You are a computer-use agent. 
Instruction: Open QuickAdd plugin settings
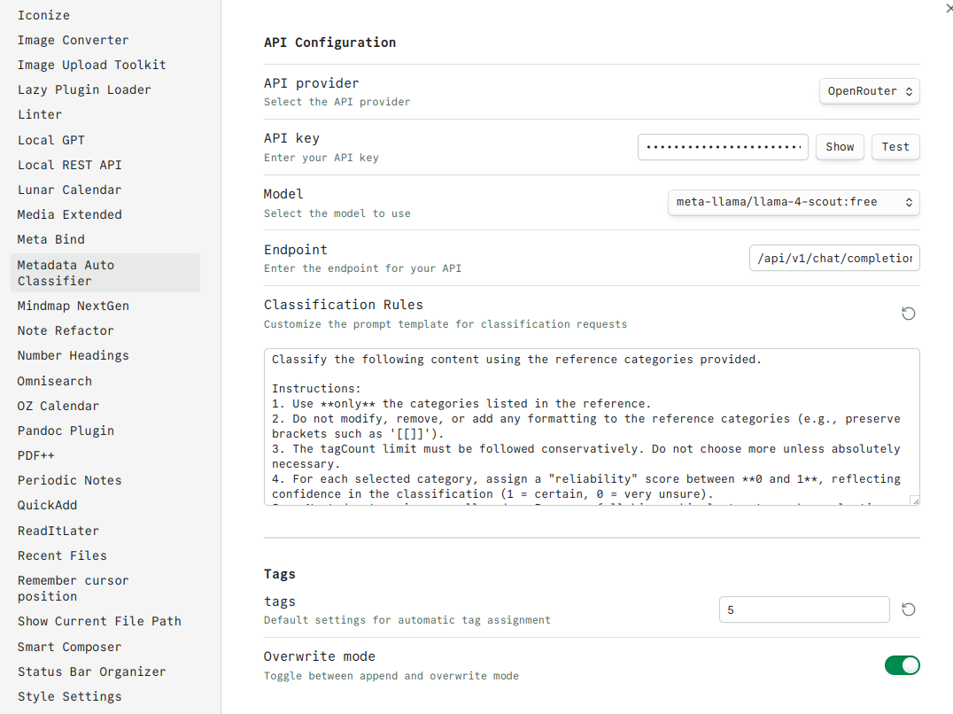[x=47, y=505]
